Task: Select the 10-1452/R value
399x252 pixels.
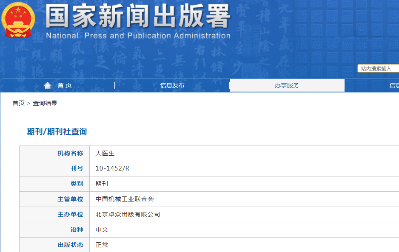Action: coord(112,168)
